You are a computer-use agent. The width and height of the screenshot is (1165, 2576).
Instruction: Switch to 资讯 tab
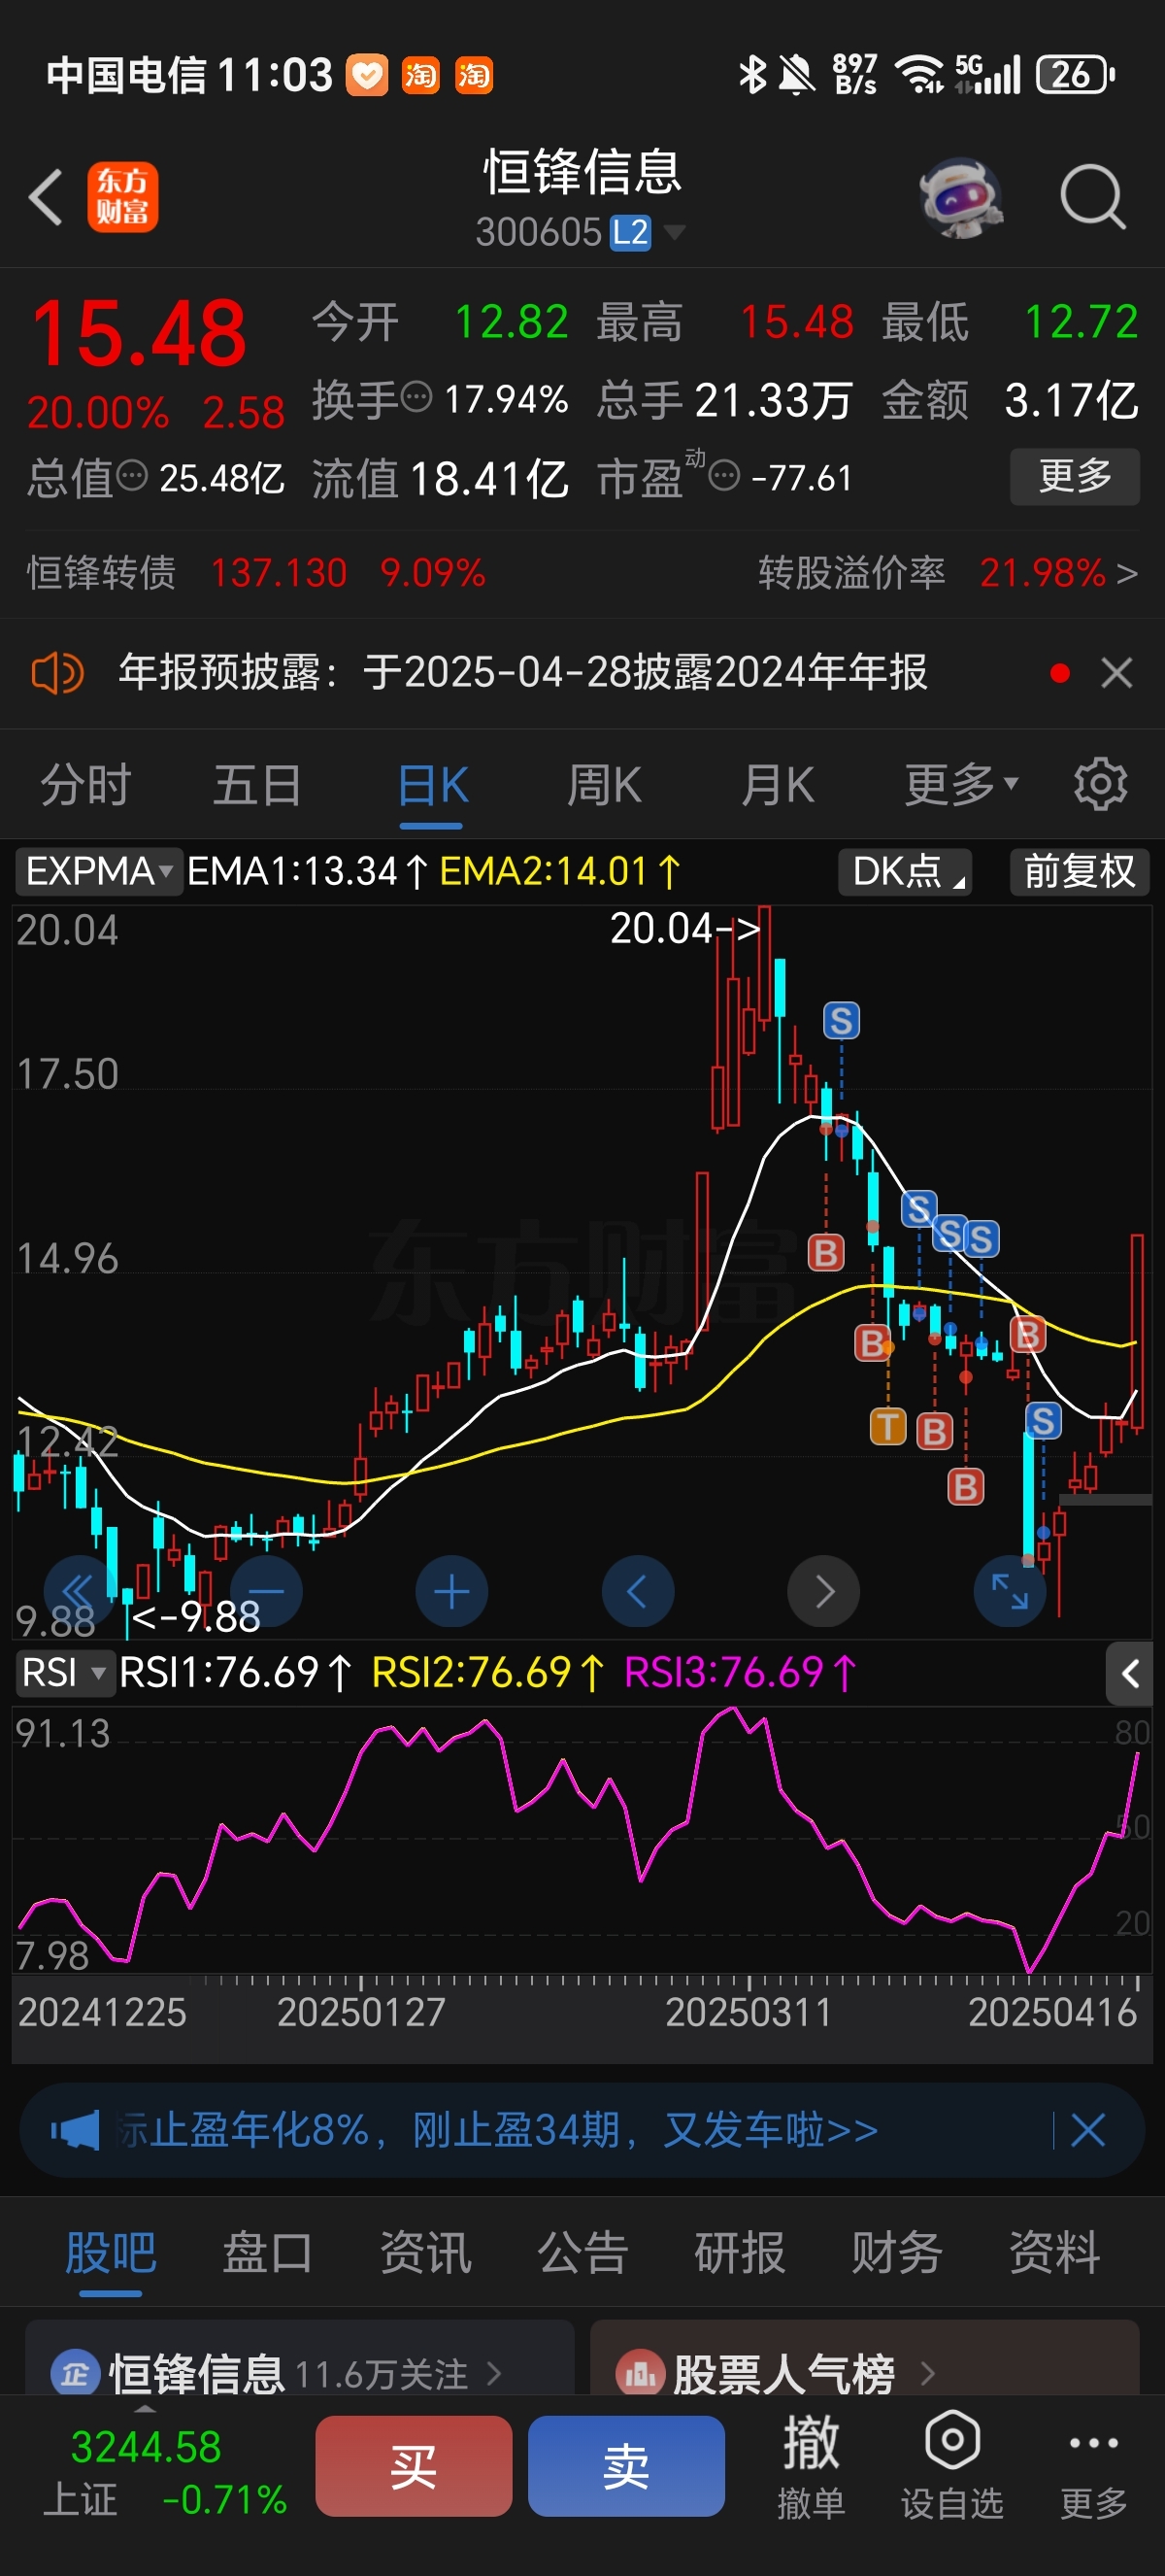(425, 2253)
